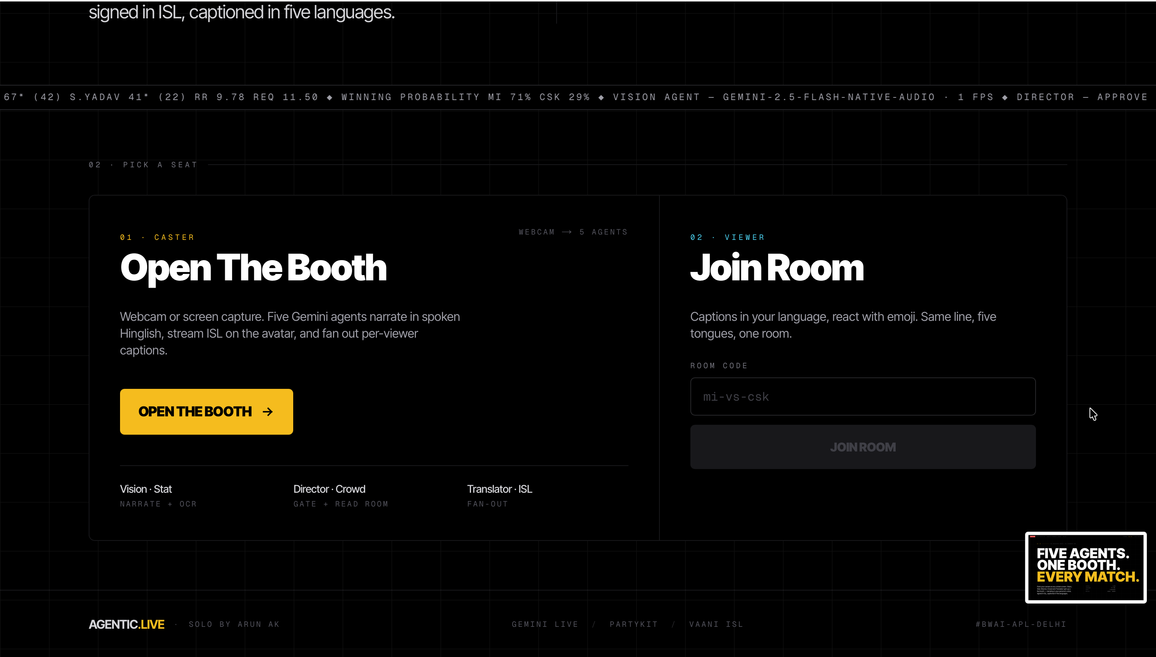
Task: Click the PARTYKIT footer text
Action: (x=633, y=625)
